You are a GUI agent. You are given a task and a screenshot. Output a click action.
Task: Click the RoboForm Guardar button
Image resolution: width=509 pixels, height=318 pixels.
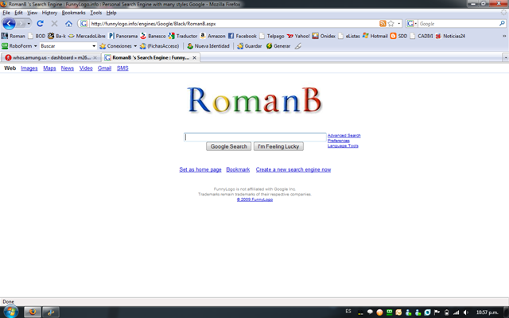click(x=249, y=46)
